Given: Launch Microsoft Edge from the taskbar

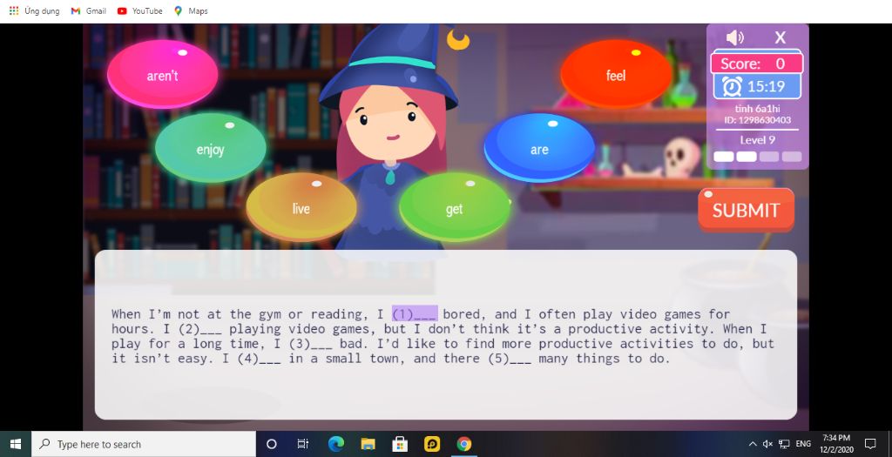Looking at the screenshot, I should point(335,444).
